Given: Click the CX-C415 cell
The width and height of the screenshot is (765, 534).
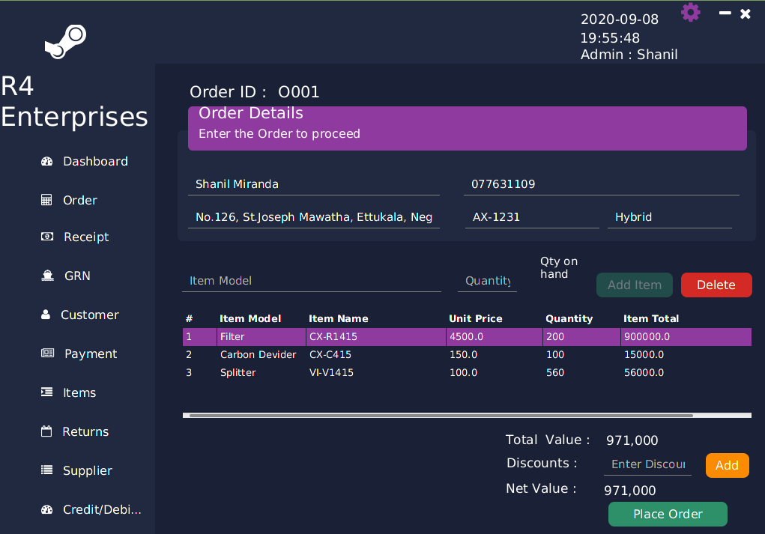Looking at the screenshot, I should point(376,354).
